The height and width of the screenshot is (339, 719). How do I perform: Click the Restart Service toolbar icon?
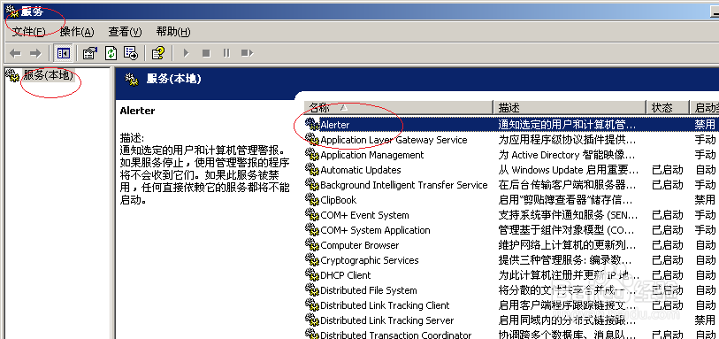click(247, 53)
